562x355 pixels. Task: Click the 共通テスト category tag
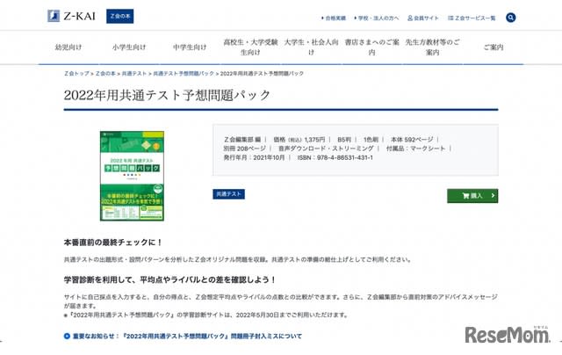coord(228,194)
